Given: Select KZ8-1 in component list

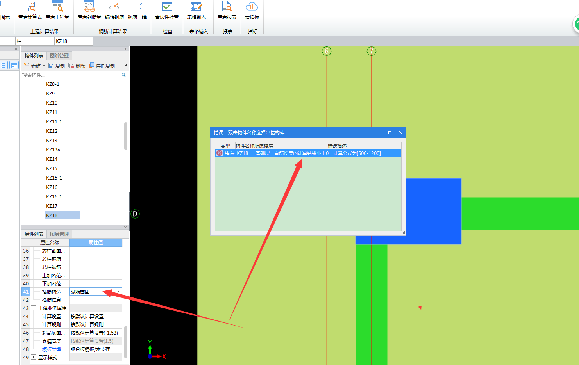Looking at the screenshot, I should pos(53,84).
